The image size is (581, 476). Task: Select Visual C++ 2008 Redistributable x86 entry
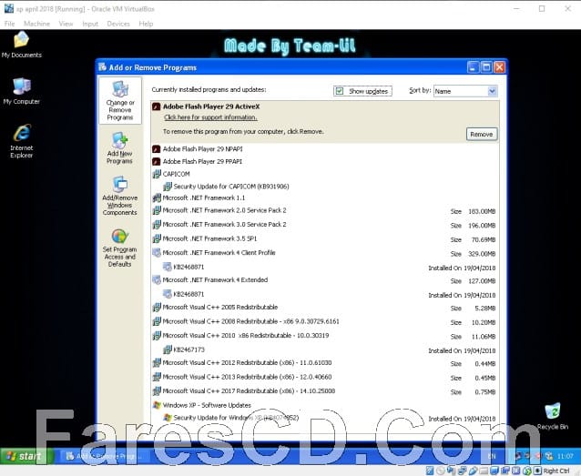click(250, 321)
